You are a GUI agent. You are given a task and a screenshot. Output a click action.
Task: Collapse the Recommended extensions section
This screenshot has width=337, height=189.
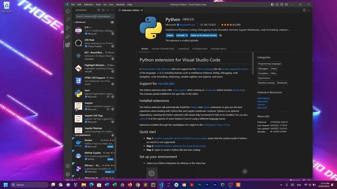pyautogui.click(x=74, y=135)
